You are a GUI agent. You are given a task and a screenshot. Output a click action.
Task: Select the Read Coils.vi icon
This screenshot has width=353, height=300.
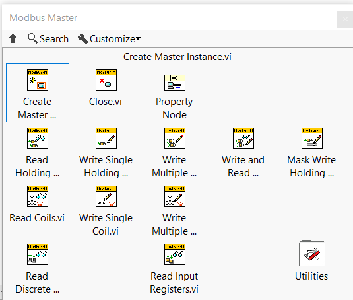click(x=38, y=196)
